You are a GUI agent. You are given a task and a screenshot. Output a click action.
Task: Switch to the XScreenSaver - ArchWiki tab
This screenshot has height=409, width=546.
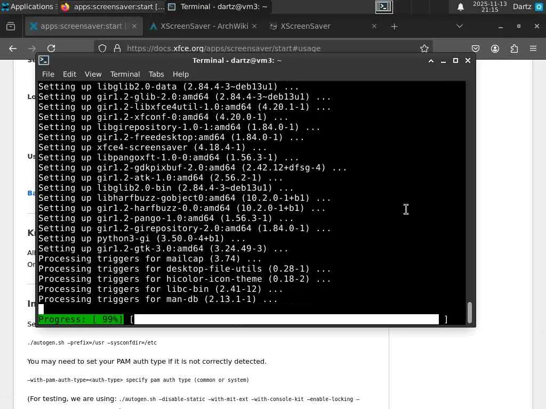pyautogui.click(x=203, y=26)
